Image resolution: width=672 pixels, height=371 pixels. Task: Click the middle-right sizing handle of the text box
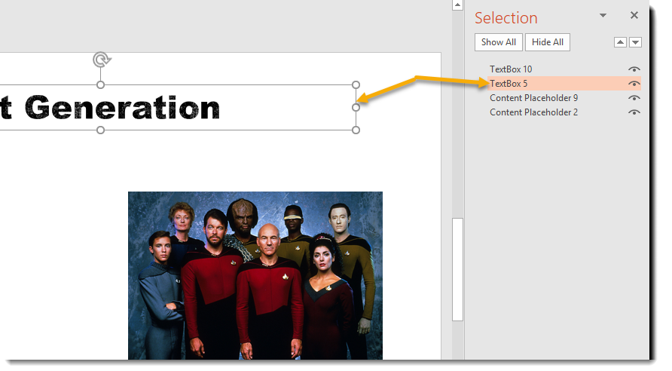(356, 107)
